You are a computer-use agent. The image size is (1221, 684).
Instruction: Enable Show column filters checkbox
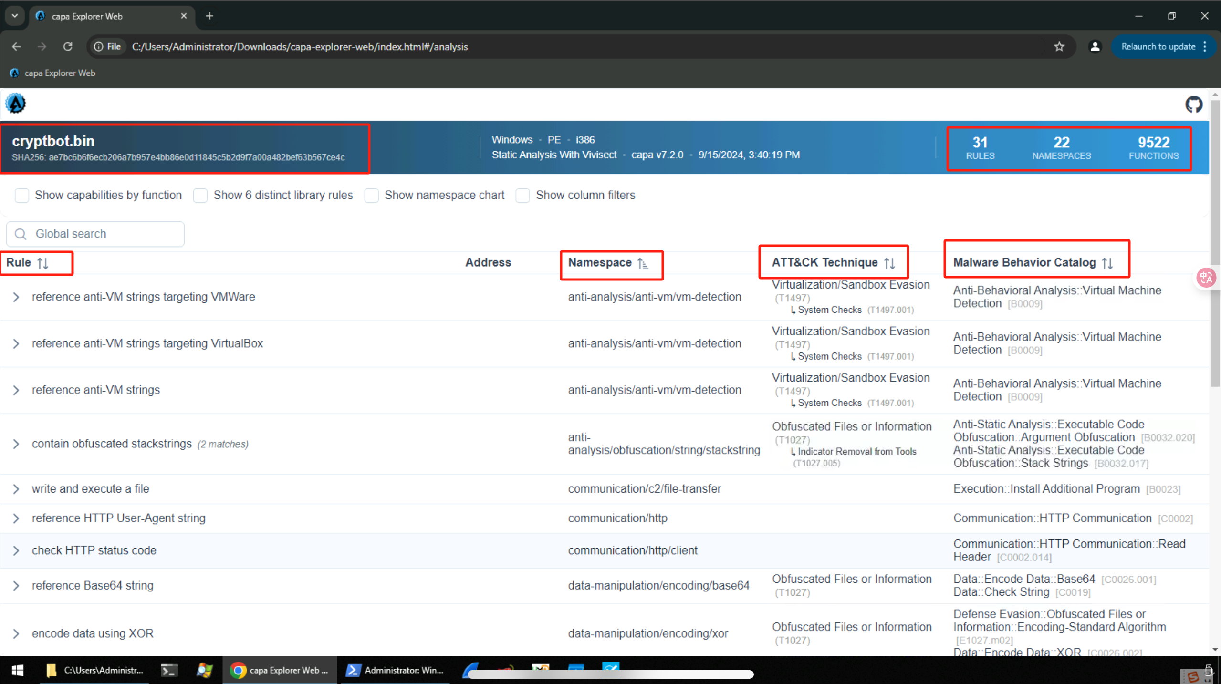pyautogui.click(x=523, y=196)
